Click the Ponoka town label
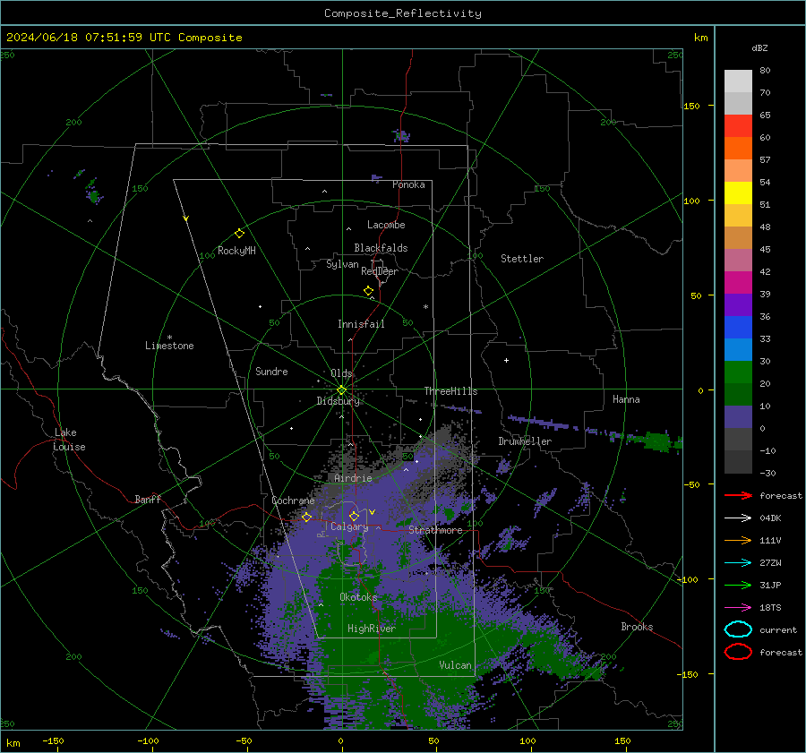The image size is (806, 753). (x=408, y=184)
